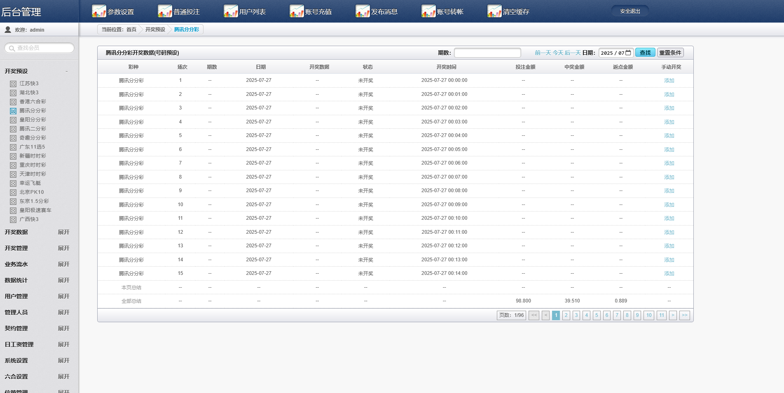Click the user avatar icon beside 欢迎

(8, 30)
